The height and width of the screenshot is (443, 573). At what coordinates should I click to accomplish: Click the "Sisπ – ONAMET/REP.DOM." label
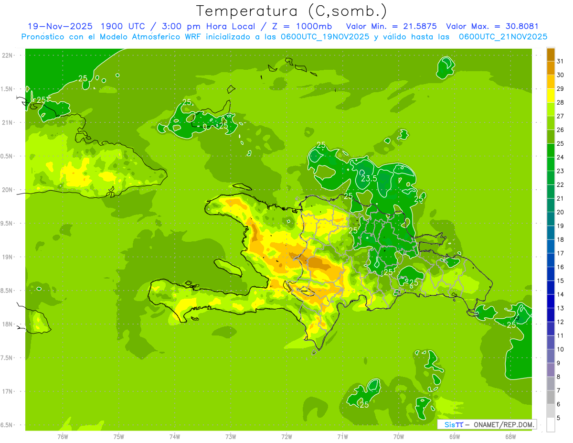pyautogui.click(x=488, y=424)
